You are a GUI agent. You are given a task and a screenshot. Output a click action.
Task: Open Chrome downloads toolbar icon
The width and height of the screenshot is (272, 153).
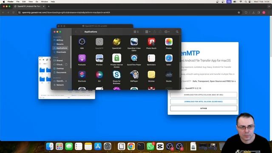click(253, 12)
